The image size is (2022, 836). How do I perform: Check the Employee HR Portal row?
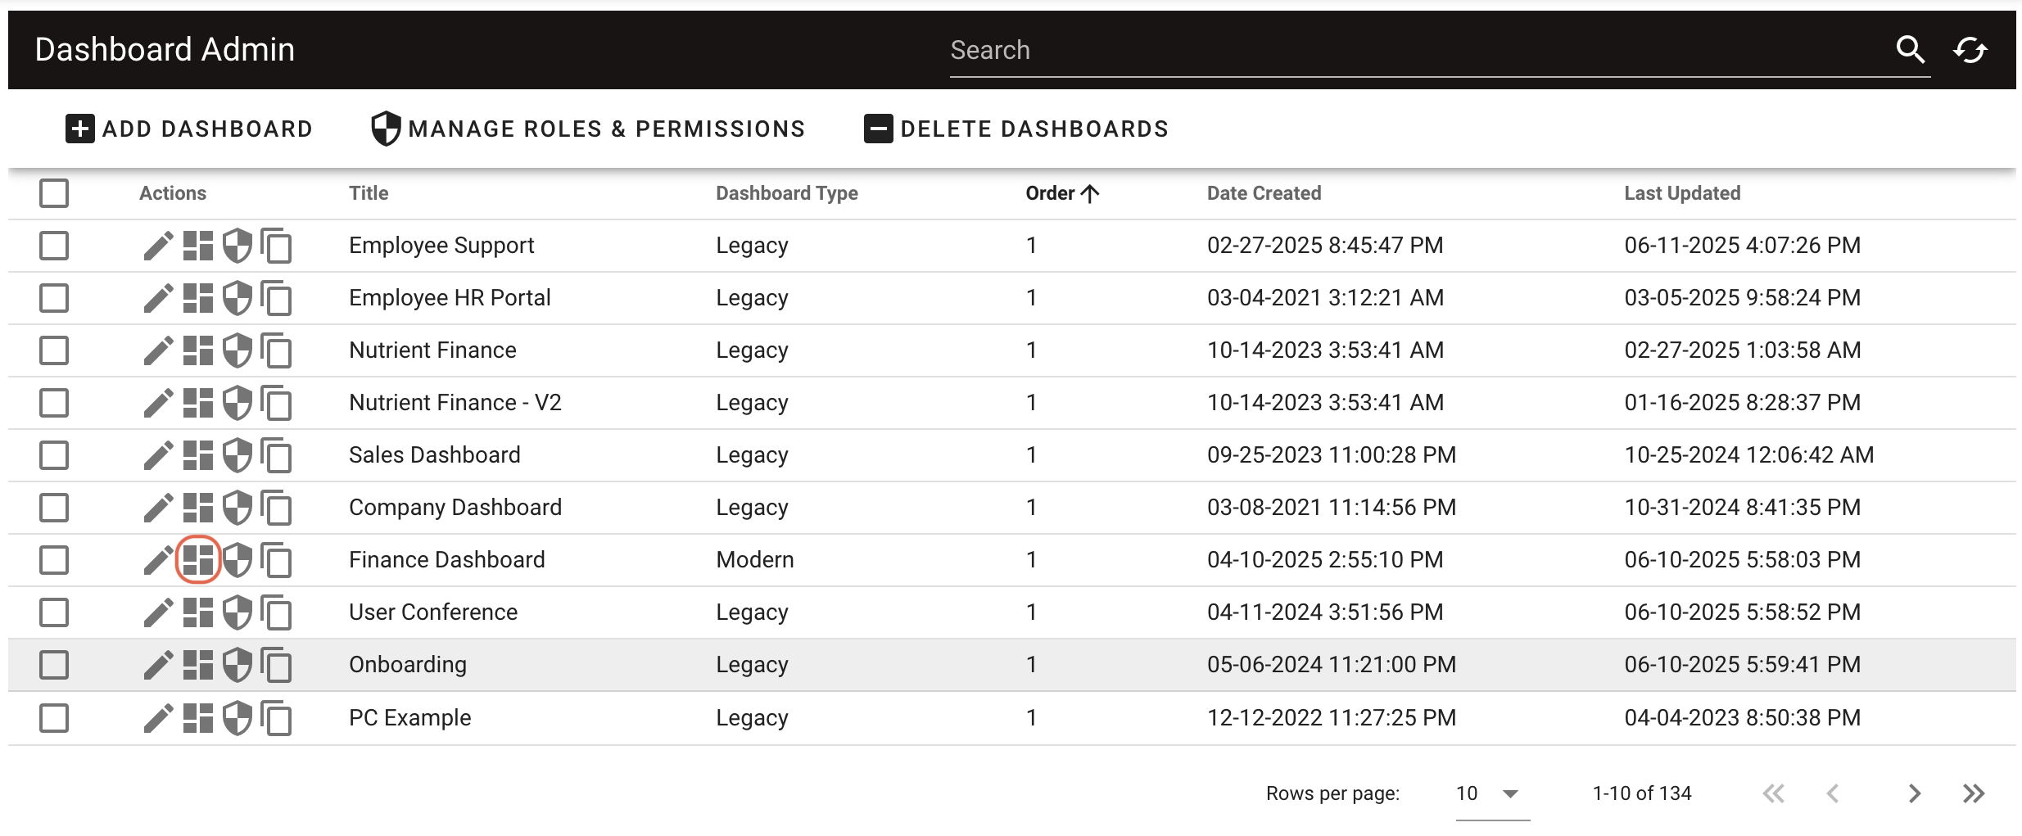tap(54, 298)
